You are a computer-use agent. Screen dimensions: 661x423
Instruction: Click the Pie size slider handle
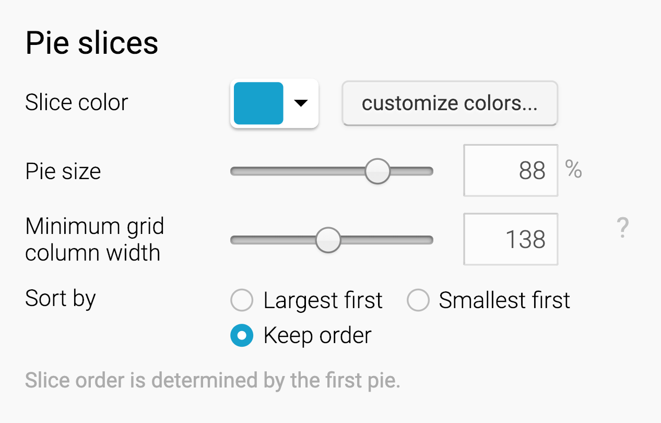pos(377,171)
